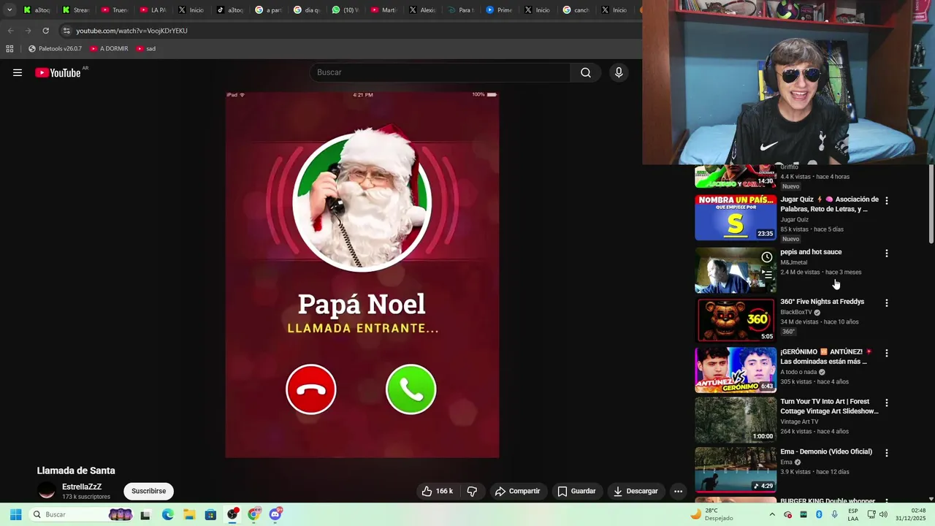Open EstrellaZzZ channel avatar
This screenshot has width=935, height=526.
pos(47,491)
